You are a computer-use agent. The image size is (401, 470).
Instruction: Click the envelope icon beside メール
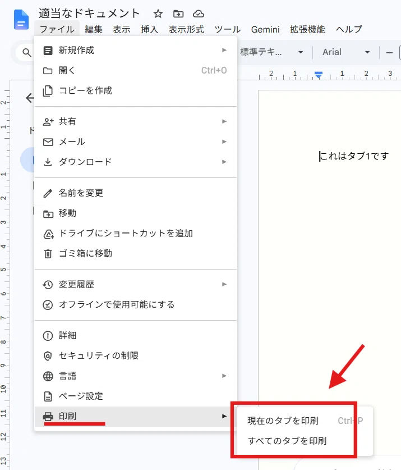point(48,142)
